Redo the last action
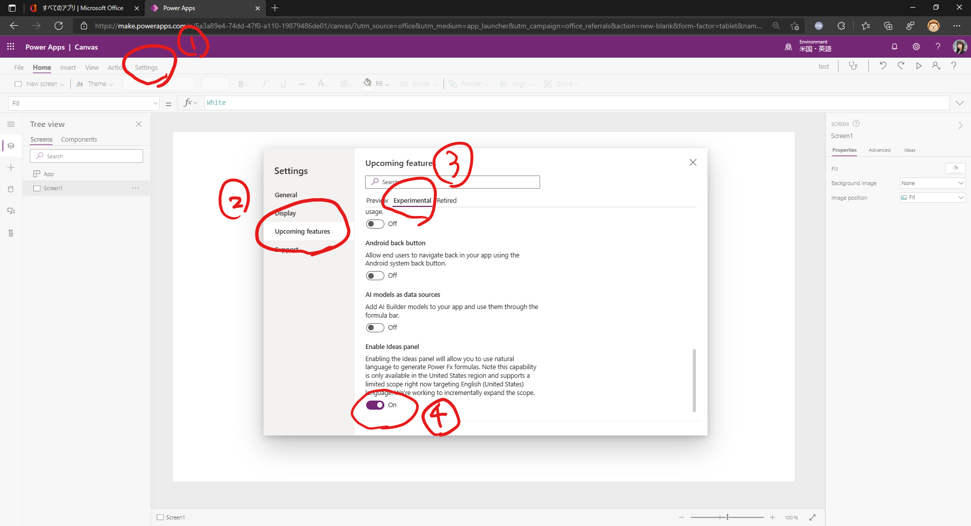Screen dimensions: 971x526 click(901, 66)
